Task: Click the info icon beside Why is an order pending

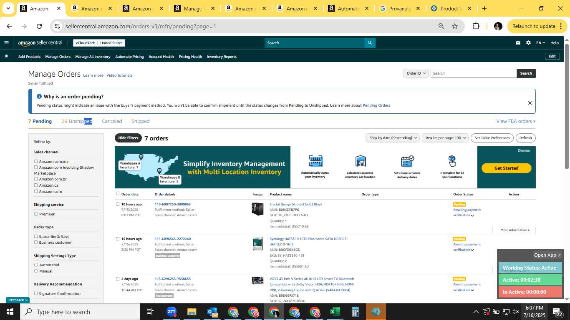Action: [x=39, y=96]
